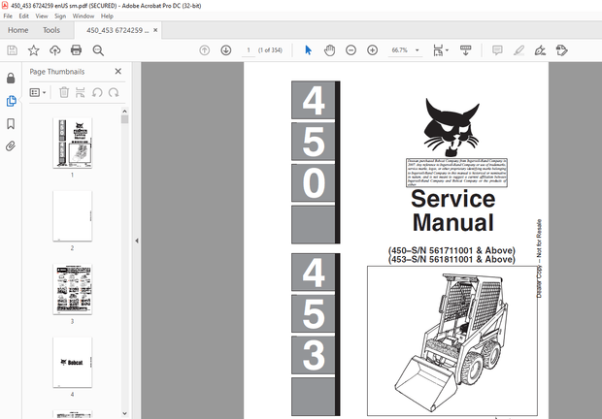Screen dimensions: 602x419
Task: View security lock settings
Action: coord(11,79)
